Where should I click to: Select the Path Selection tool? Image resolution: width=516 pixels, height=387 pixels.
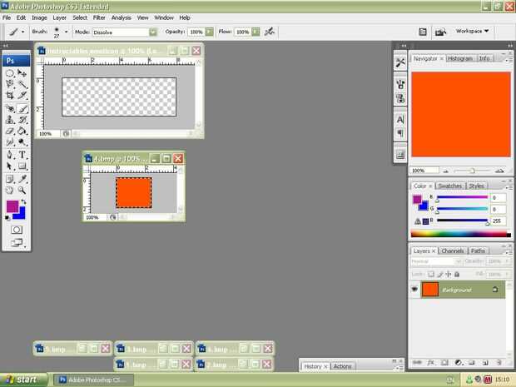click(10, 166)
